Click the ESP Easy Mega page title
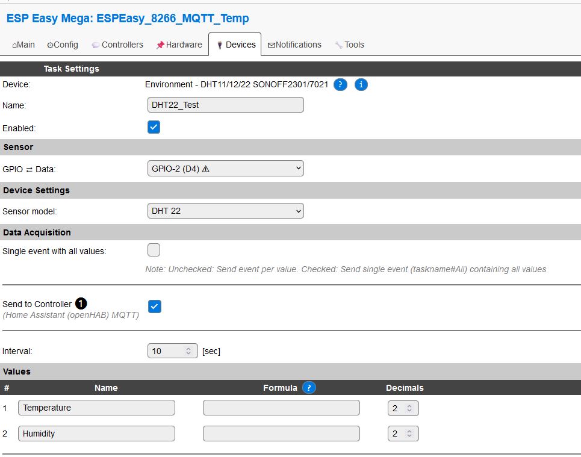 point(128,18)
